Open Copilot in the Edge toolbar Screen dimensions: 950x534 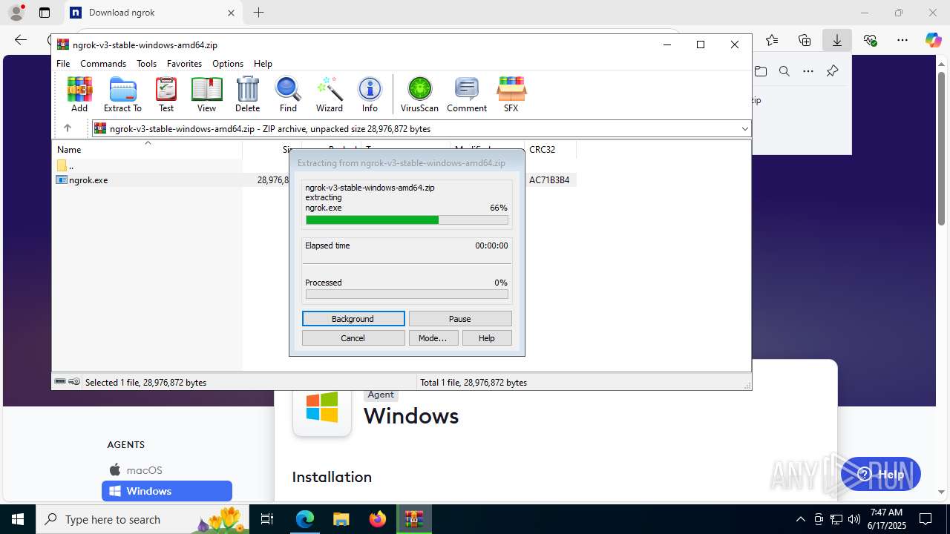[x=933, y=40]
